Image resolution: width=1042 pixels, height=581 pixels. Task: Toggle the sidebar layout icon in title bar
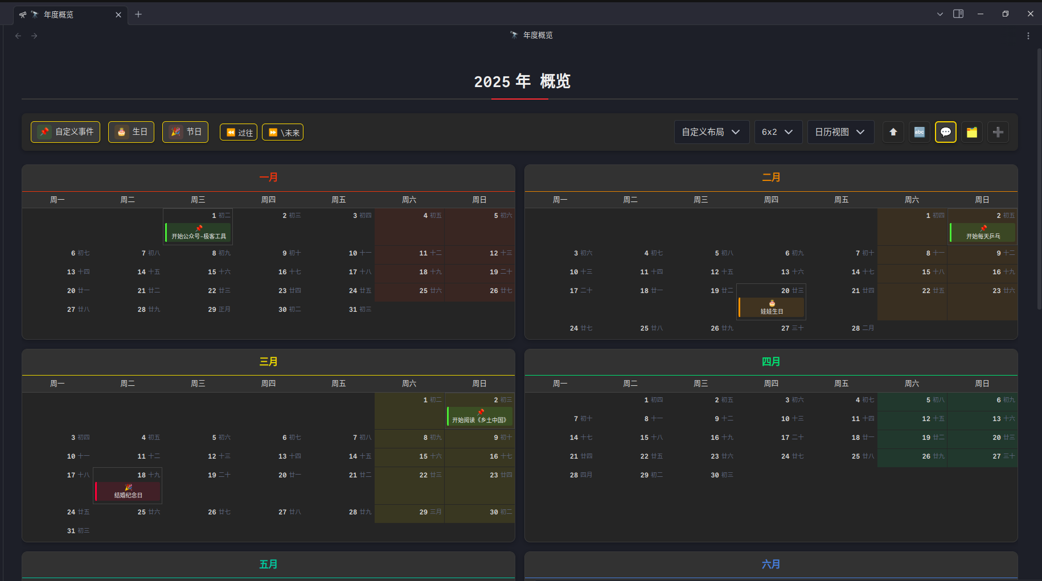(958, 14)
